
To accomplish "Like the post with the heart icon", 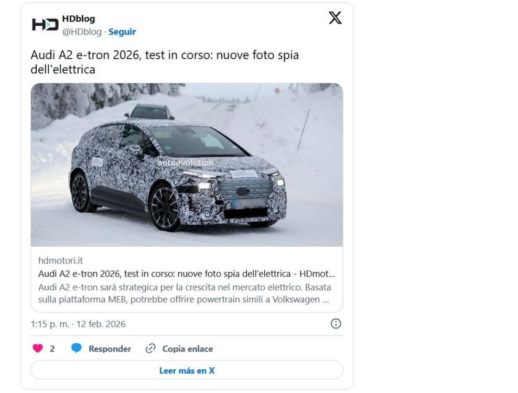I will [38, 348].
